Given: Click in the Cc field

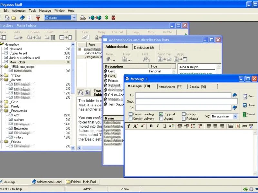Looking at the screenshot, I should tap(183, 108).
